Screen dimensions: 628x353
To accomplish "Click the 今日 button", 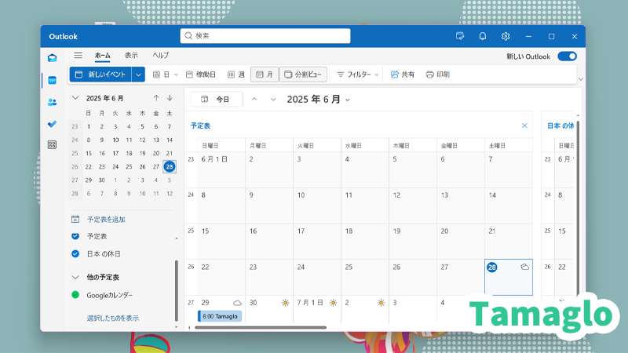I will 217,100.
